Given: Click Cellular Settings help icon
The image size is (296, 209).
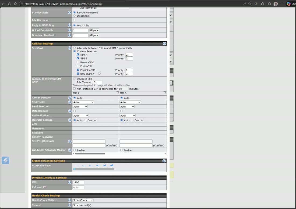Looking at the screenshot, I should [164, 44].
